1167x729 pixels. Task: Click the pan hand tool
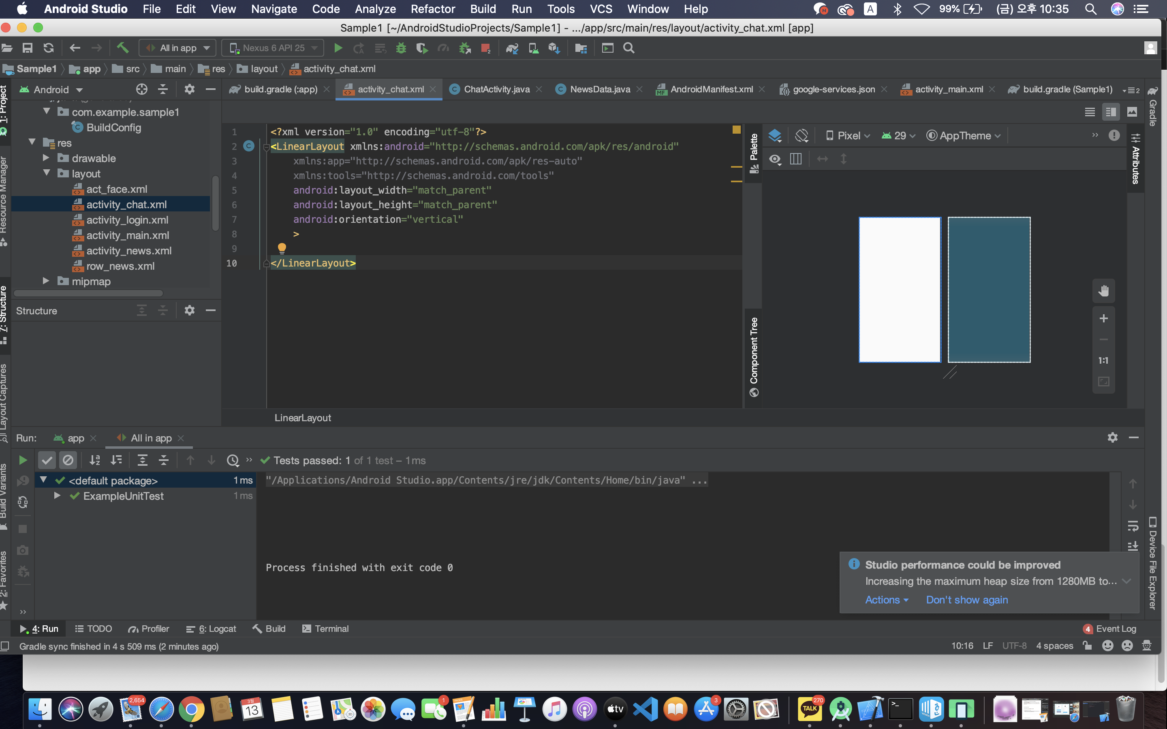pos(1103,291)
